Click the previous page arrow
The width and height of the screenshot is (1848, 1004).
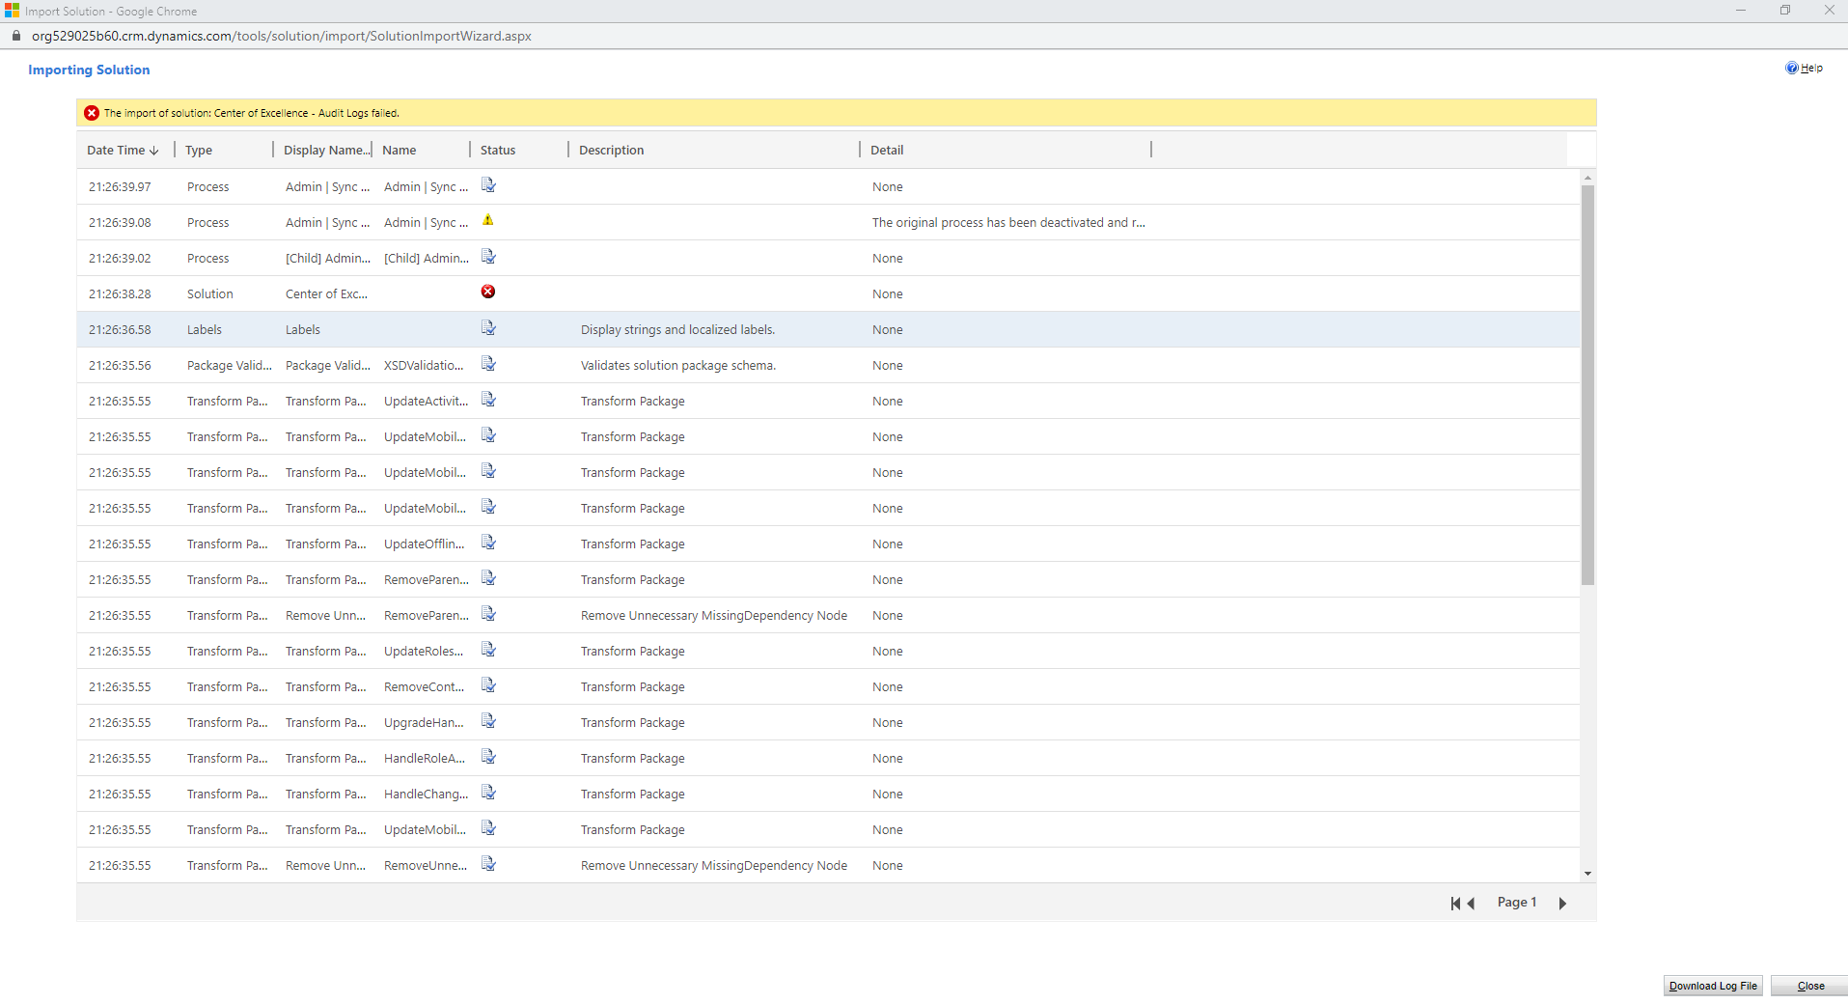[1471, 903]
